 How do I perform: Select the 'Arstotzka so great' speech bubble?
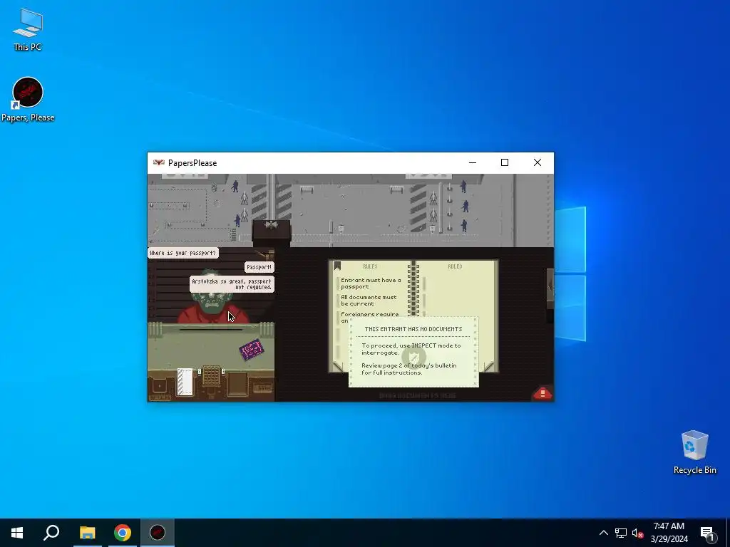click(x=232, y=284)
